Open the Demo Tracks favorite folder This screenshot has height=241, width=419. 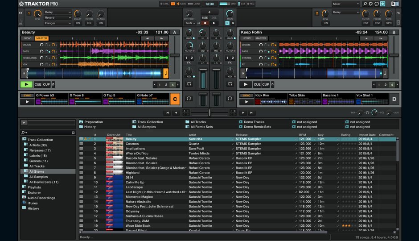(x=254, y=122)
